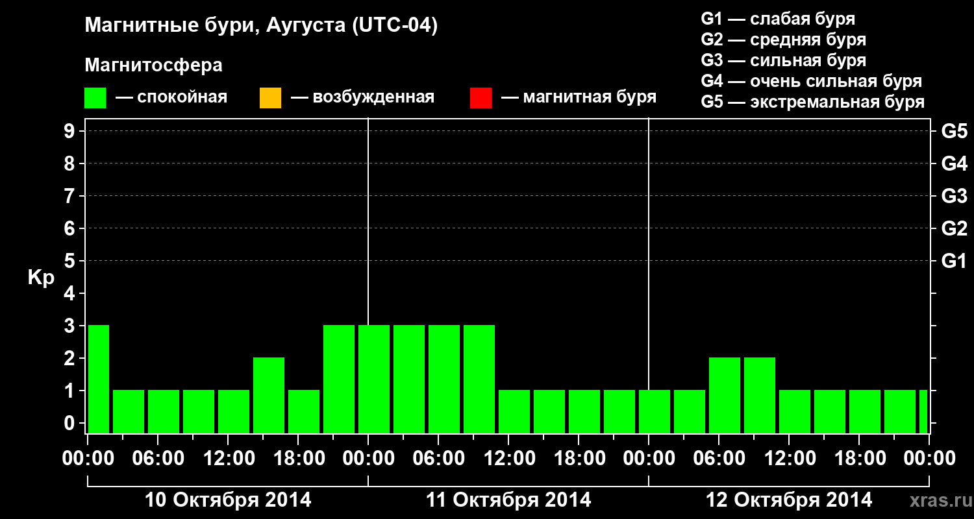Viewport: 974px width, 519px height.
Task: Click the '— возбужденная' legend label
Action: [x=362, y=97]
